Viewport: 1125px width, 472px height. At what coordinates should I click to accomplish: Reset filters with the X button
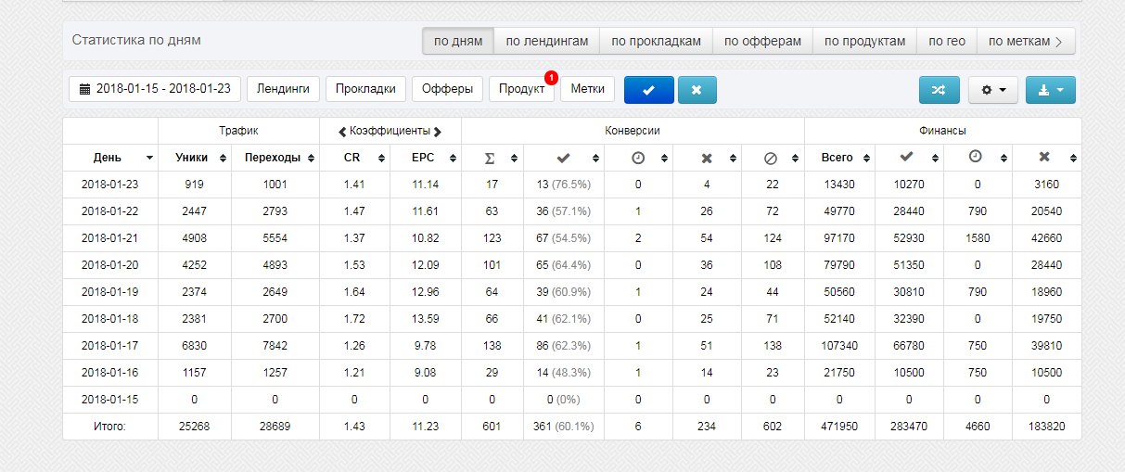(x=697, y=89)
